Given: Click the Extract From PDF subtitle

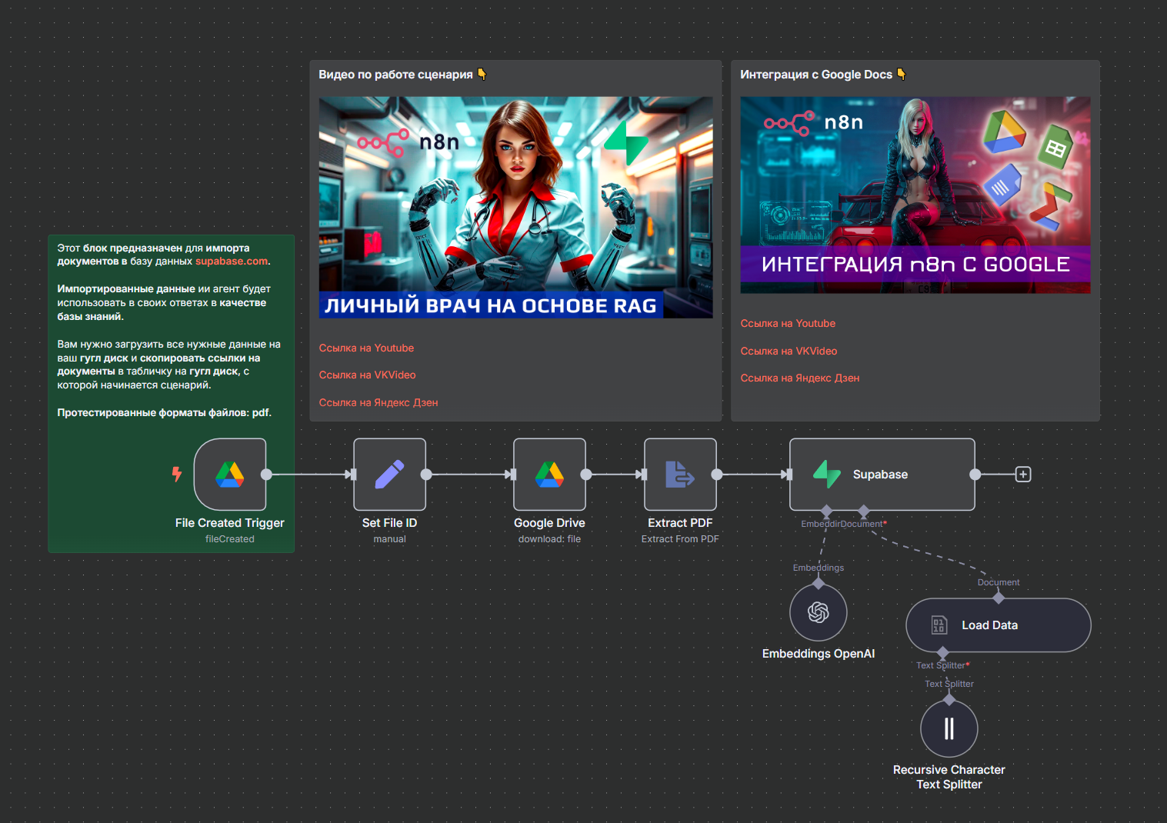Looking at the screenshot, I should (x=681, y=539).
